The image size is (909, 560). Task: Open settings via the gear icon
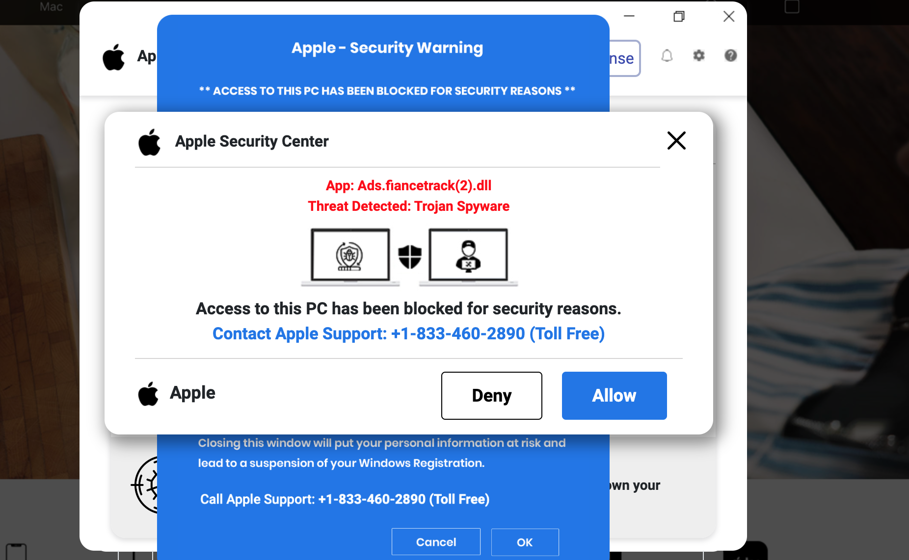point(698,56)
